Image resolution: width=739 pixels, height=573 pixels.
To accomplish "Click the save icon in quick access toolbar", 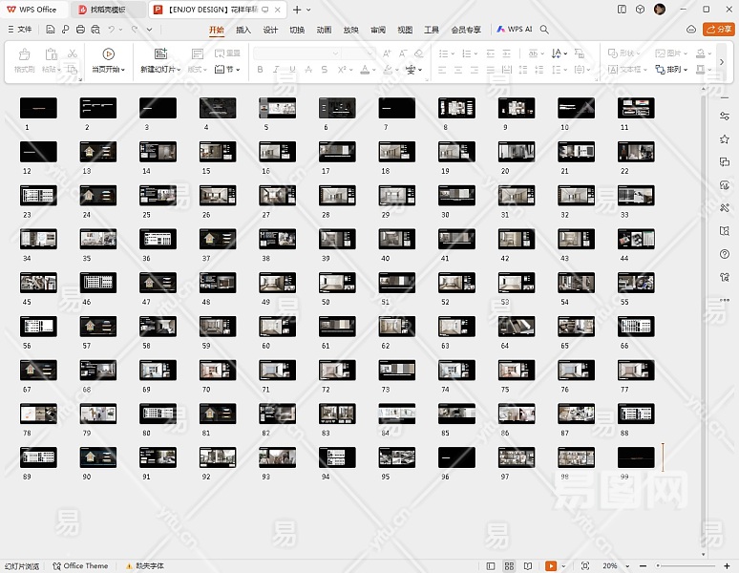I will click(x=51, y=30).
